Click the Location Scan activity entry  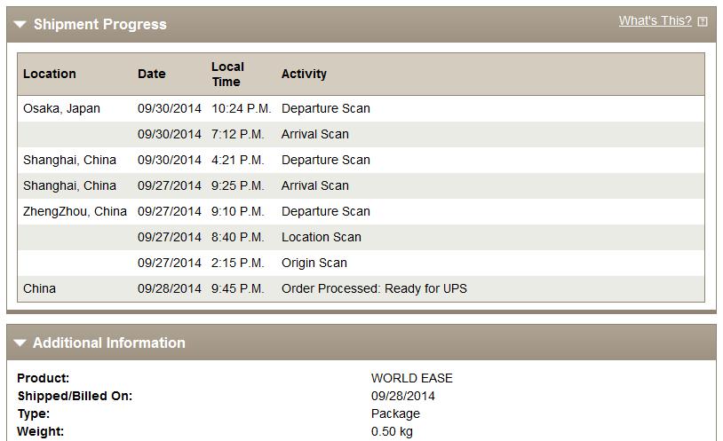pyautogui.click(x=322, y=237)
